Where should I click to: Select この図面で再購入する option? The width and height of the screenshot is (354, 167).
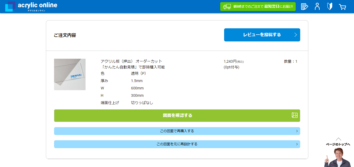[177, 131]
